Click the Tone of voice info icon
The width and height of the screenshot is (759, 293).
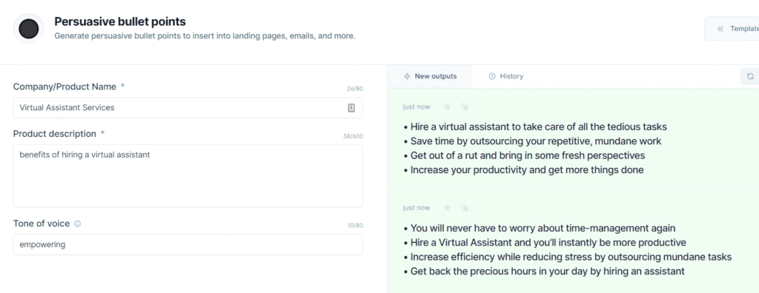(77, 224)
